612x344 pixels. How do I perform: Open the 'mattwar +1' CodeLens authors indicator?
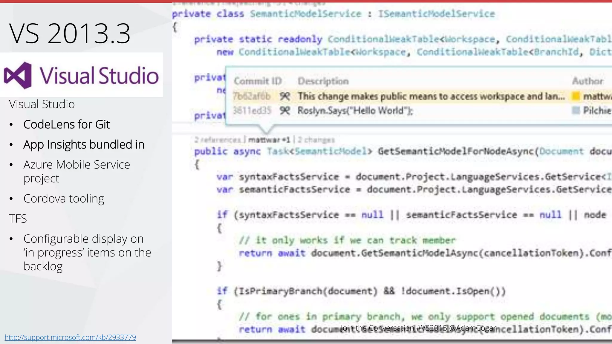(x=269, y=140)
